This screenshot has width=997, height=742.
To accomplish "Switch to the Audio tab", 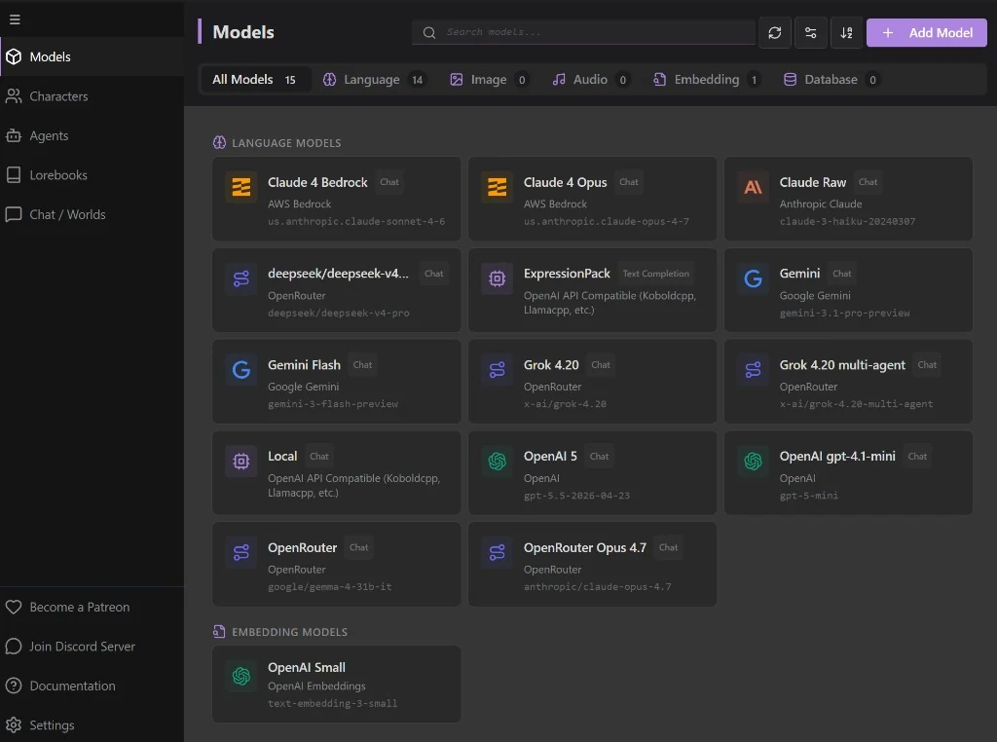I will pyautogui.click(x=591, y=80).
